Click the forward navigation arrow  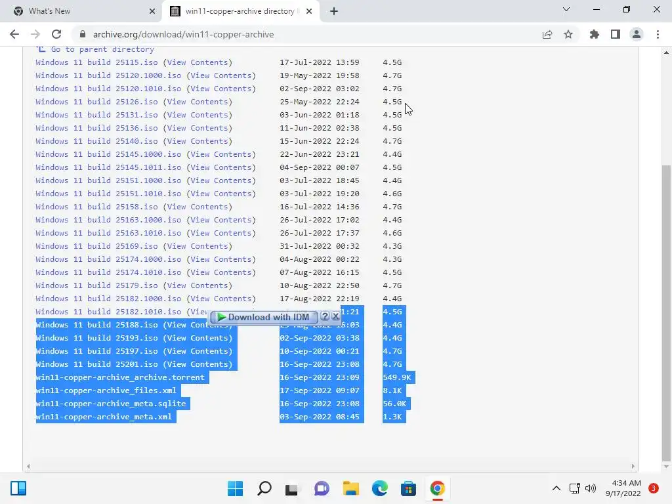tap(35, 34)
